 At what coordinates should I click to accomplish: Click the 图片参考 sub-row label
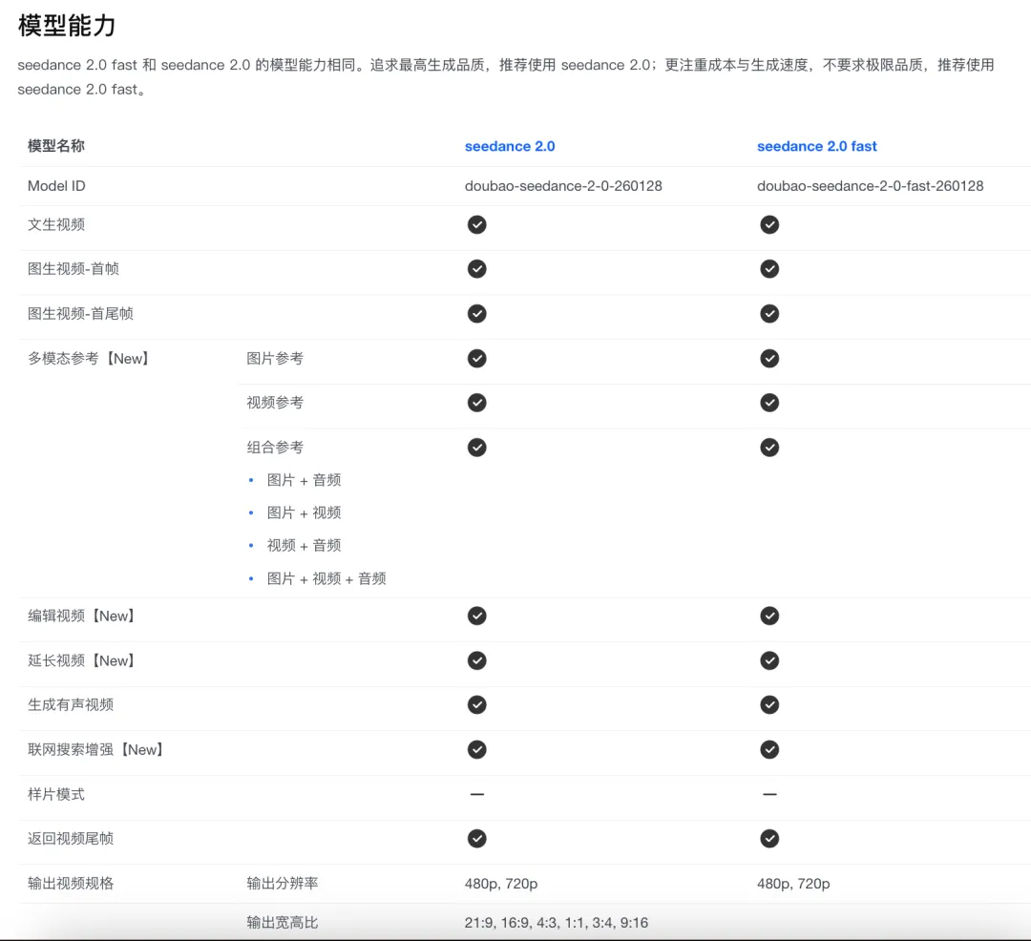click(x=275, y=358)
